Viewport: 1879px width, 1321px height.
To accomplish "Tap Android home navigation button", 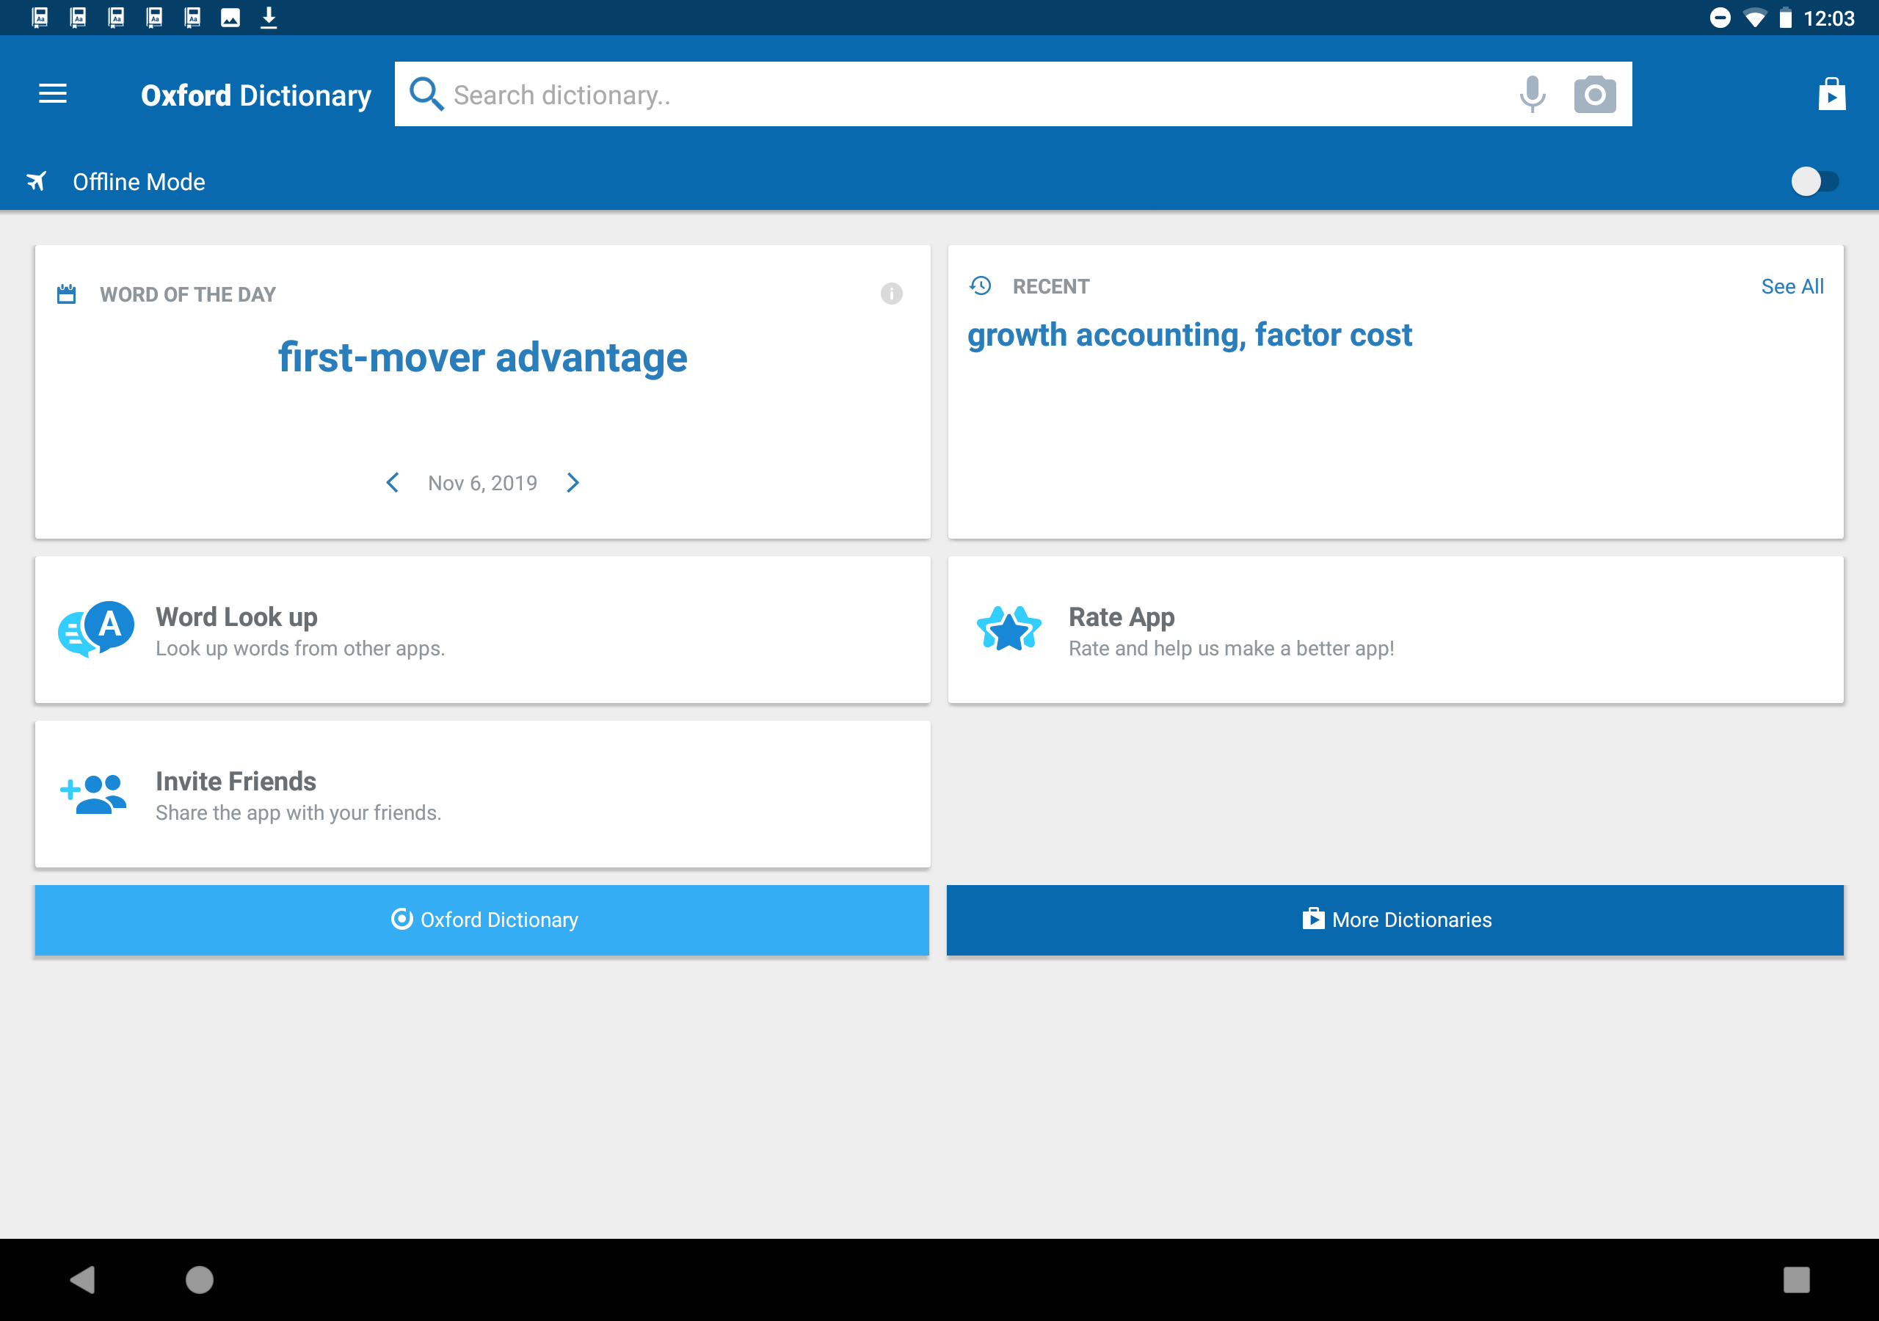I will coord(199,1279).
